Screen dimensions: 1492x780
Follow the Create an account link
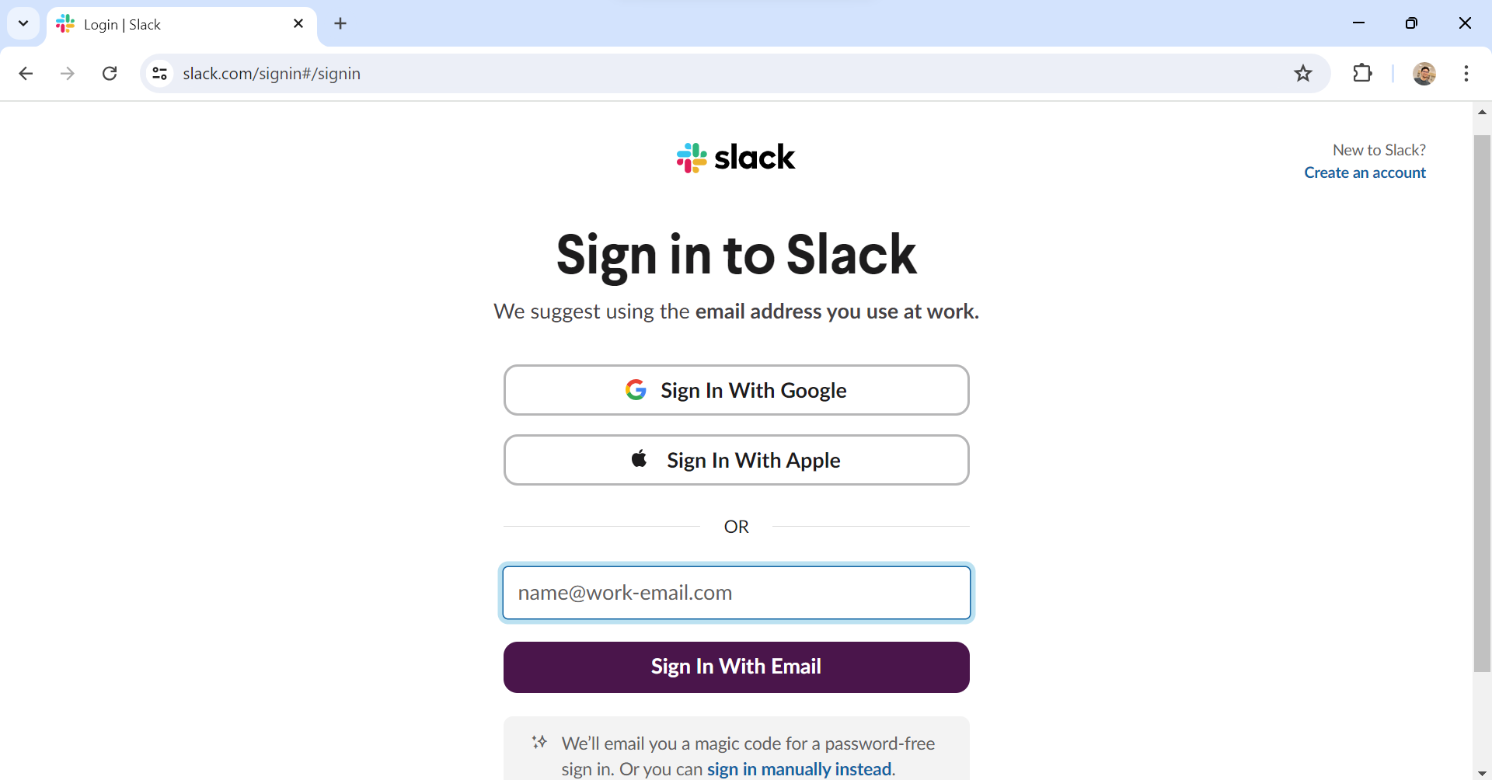point(1365,172)
